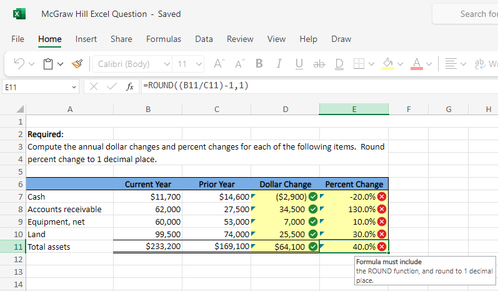Open the Share tab
Image resolution: width=498 pixels, height=291 pixels.
pos(121,39)
